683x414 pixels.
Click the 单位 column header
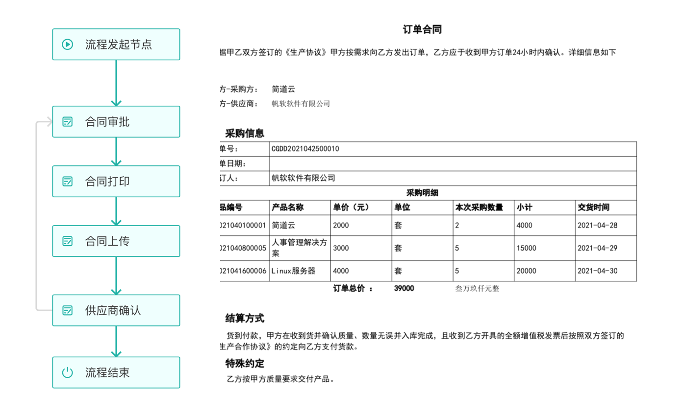point(402,207)
